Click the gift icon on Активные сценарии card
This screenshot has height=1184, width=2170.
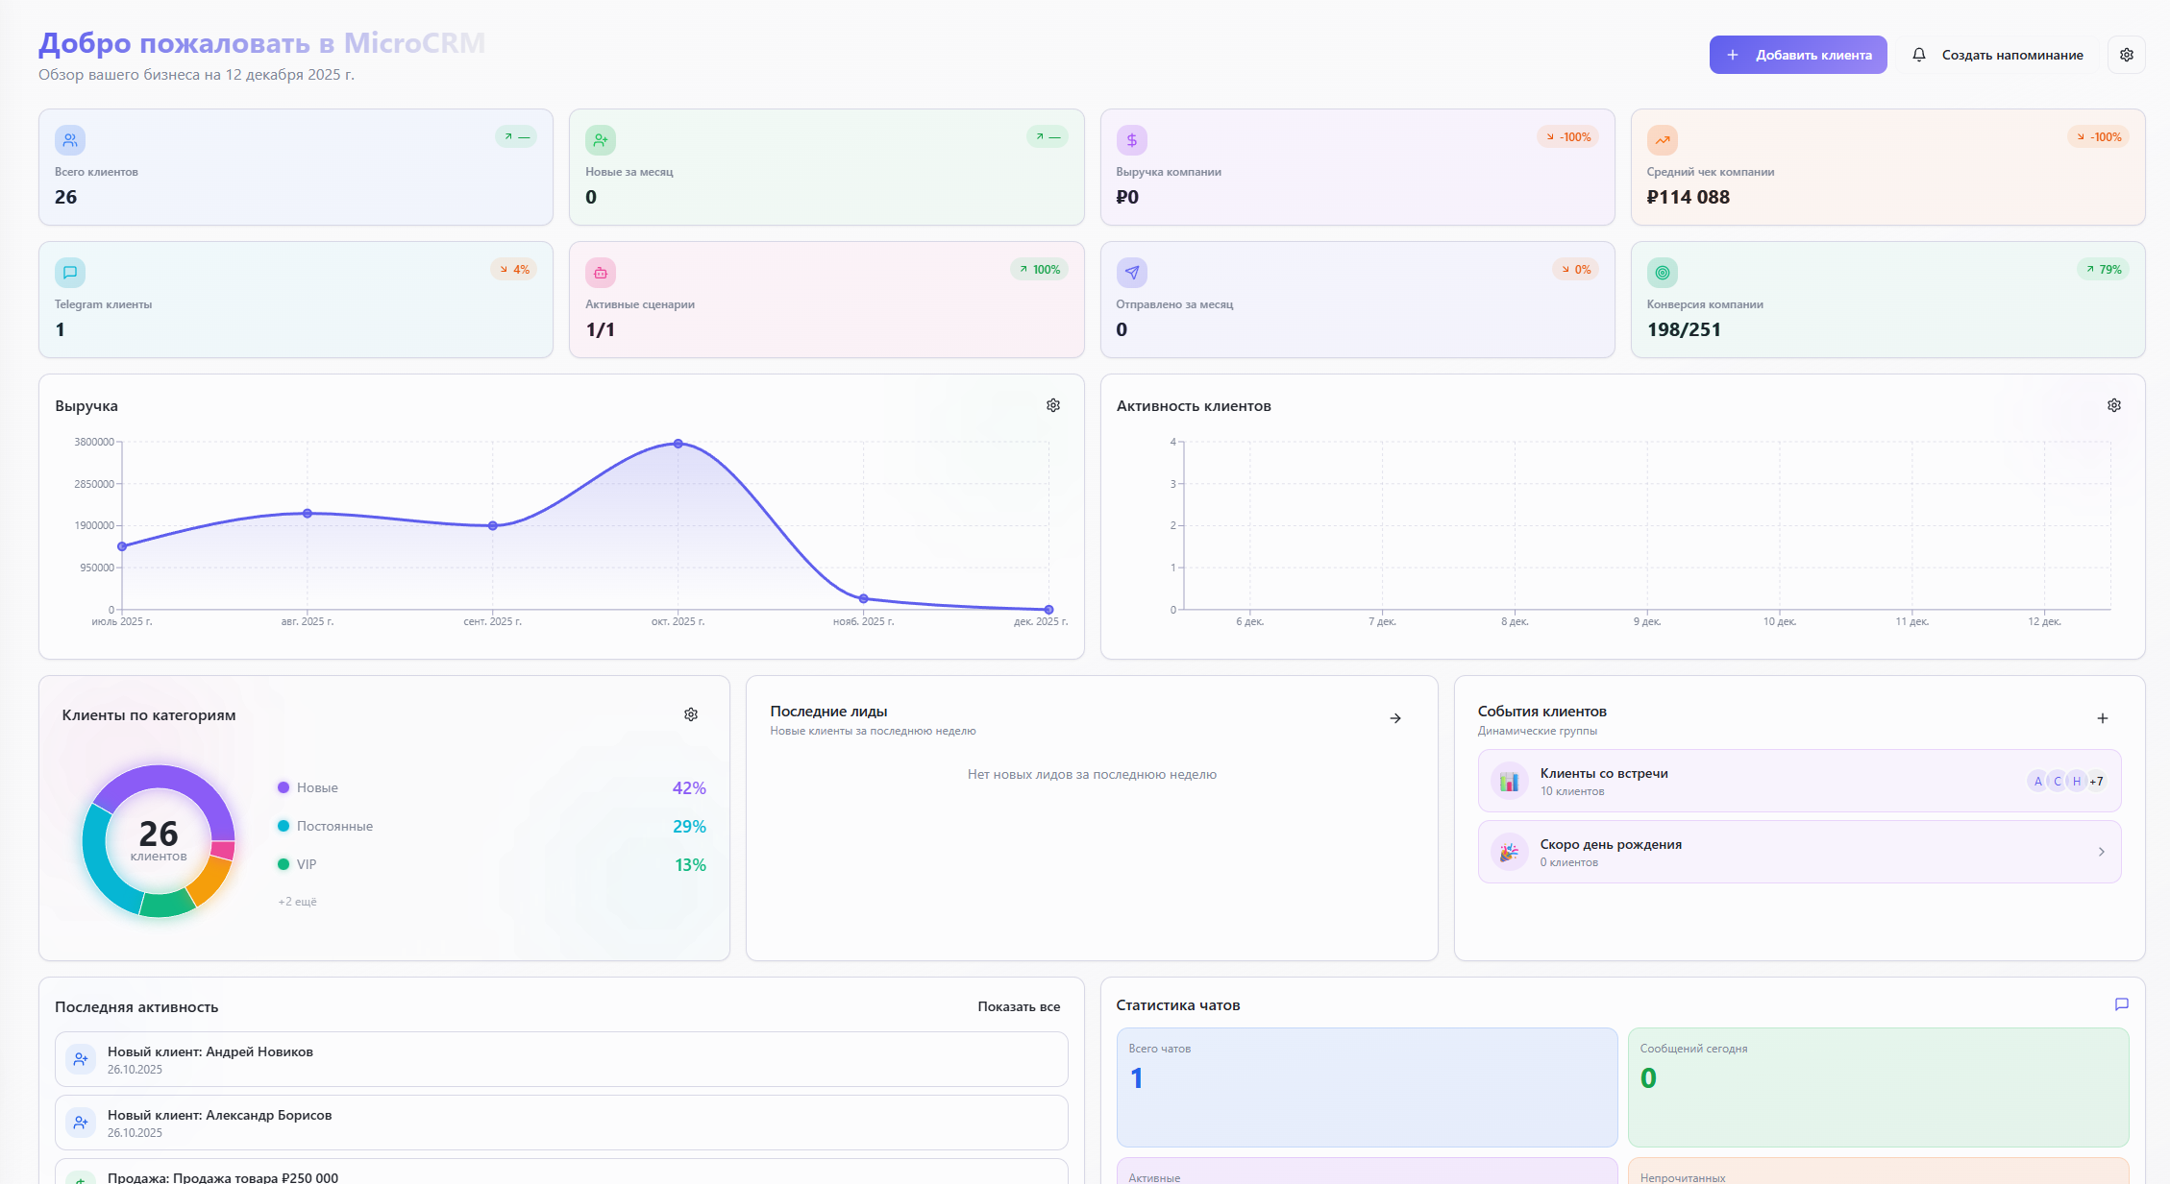point(601,272)
